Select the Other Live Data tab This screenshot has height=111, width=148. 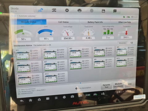tap(125, 22)
